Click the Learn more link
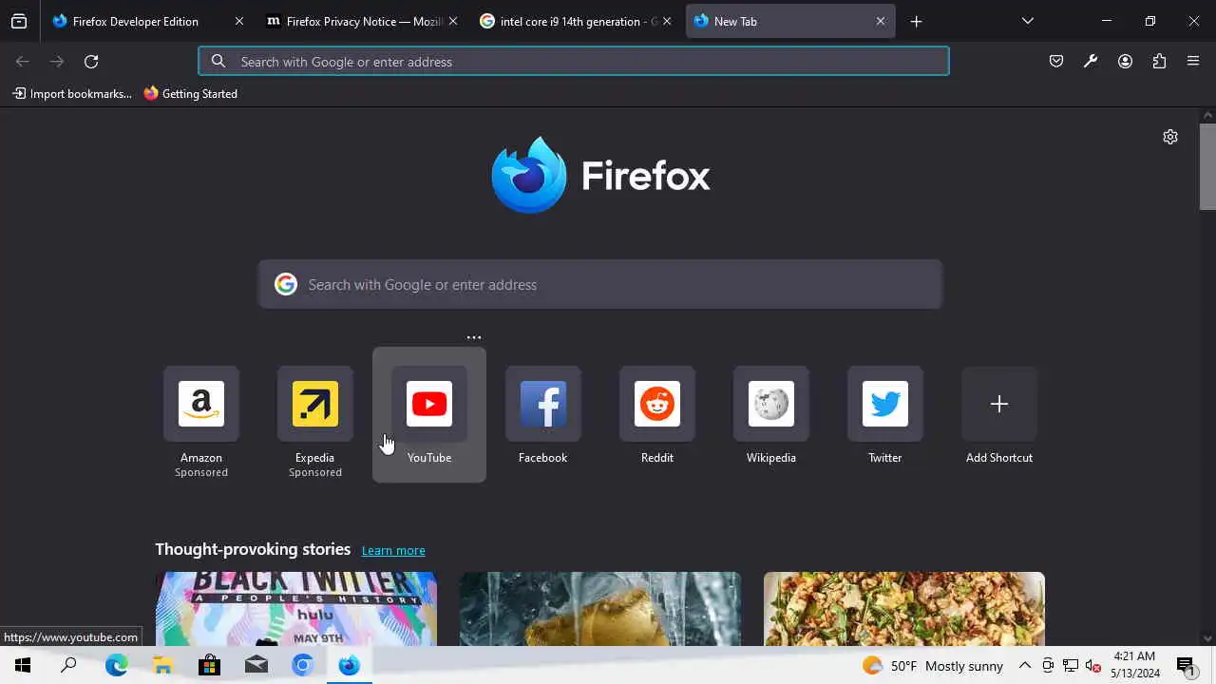 point(393,551)
